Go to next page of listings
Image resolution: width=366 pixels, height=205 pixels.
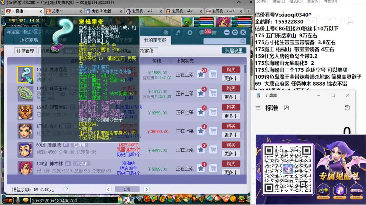click(x=146, y=189)
